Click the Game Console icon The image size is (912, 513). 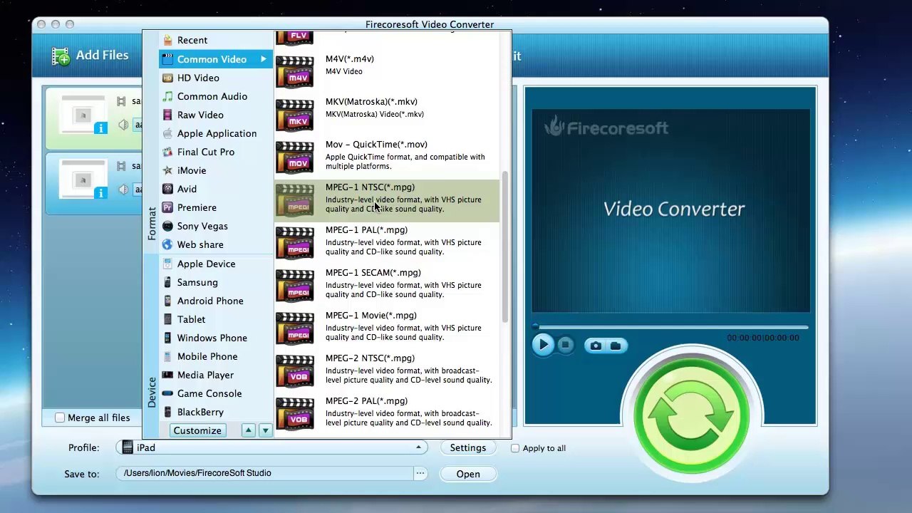click(x=167, y=393)
